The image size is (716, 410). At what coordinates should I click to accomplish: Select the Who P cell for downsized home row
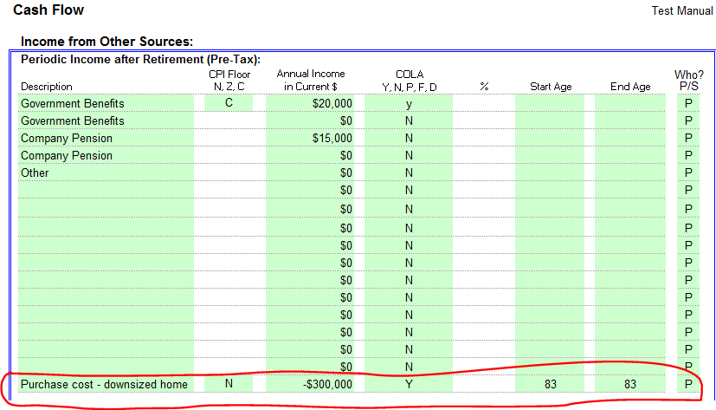pyautogui.click(x=688, y=384)
